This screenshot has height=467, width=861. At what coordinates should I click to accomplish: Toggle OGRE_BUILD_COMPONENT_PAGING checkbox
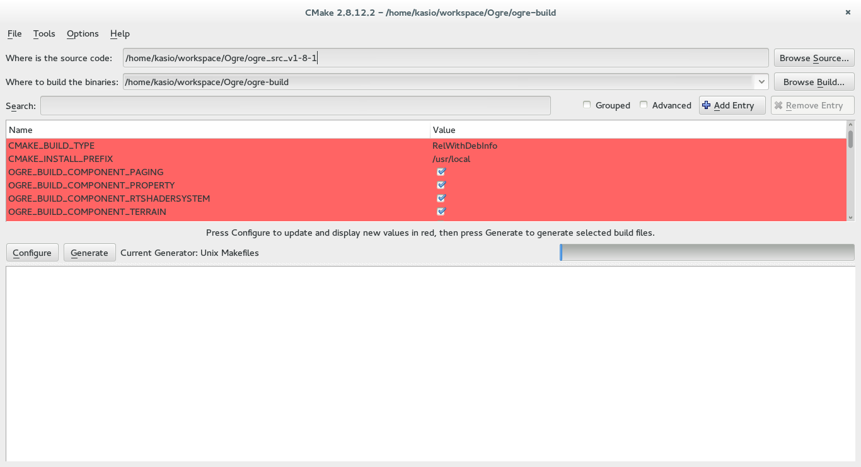pos(441,172)
